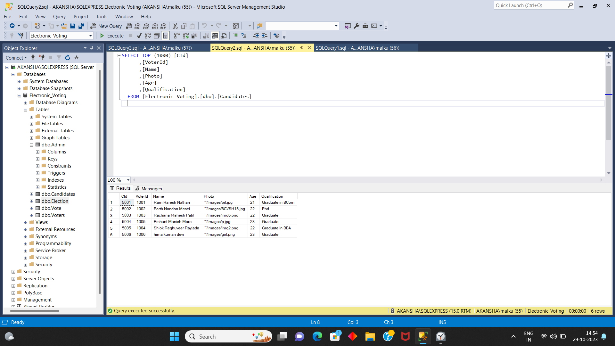Click the Parse query checkmark icon
Screen dimensions: 615x346
[x=139, y=36]
